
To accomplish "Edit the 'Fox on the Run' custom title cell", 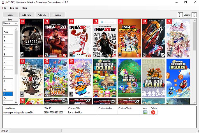I will pyautogui.click(x=82, y=113).
